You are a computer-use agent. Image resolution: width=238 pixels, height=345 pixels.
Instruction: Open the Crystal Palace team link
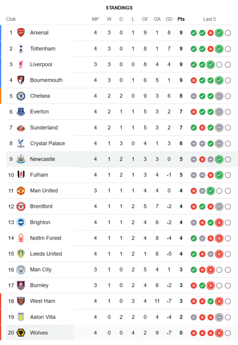point(47,143)
